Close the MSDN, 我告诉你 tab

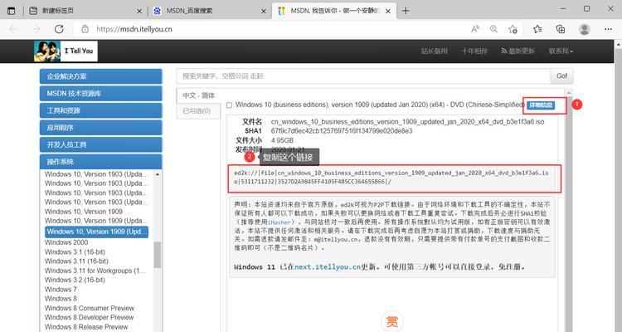click(x=388, y=11)
